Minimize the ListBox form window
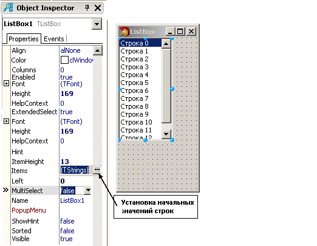The image size is (317, 246). click(x=170, y=32)
